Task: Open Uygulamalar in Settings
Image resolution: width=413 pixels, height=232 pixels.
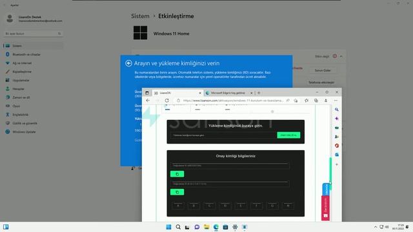Action: point(33,80)
